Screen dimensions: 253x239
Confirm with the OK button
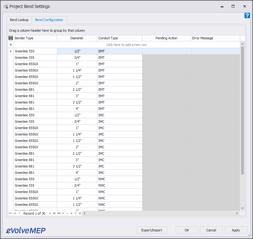(187, 230)
